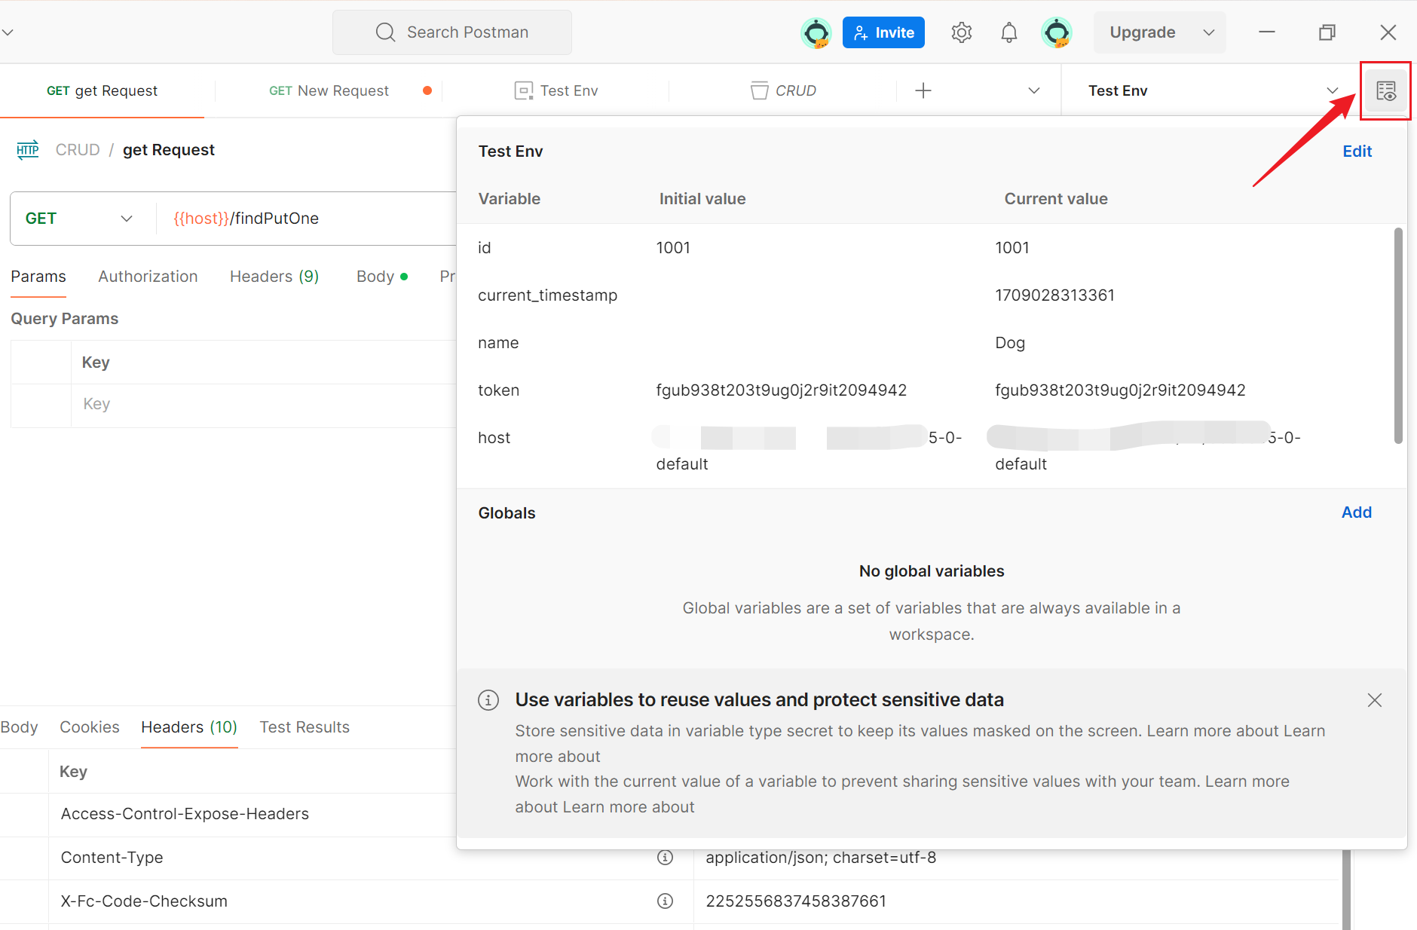Click the team avatar left of Invite

point(816,32)
